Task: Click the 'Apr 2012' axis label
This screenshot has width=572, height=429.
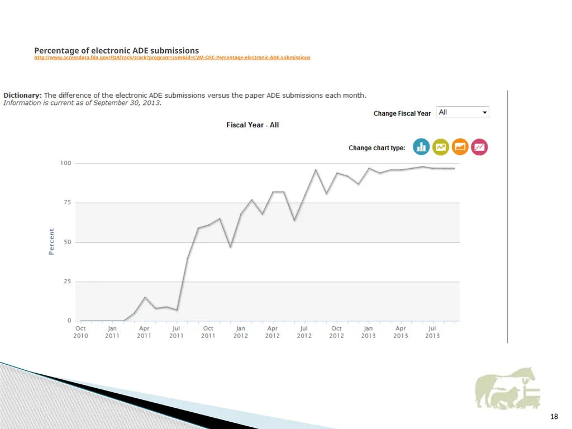Action: click(273, 332)
